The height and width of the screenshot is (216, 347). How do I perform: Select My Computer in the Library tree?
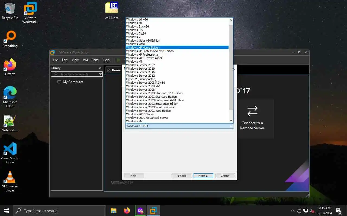point(70,82)
